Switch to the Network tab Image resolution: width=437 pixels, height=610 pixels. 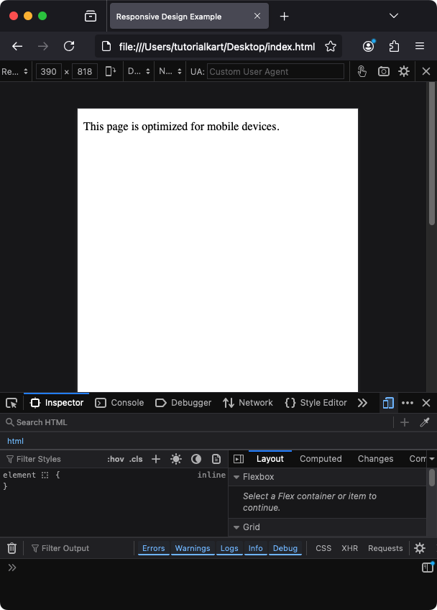click(x=248, y=403)
